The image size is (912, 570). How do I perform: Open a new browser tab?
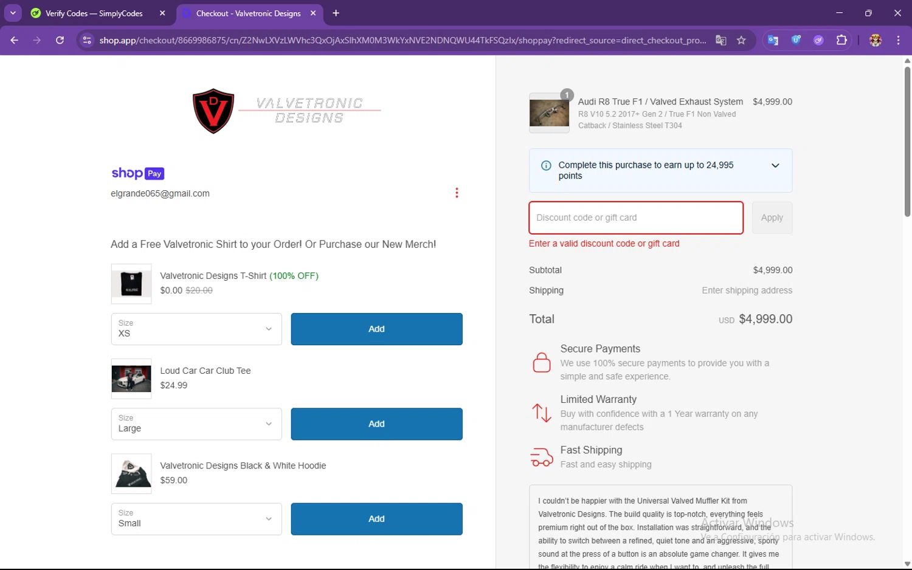pos(336,13)
